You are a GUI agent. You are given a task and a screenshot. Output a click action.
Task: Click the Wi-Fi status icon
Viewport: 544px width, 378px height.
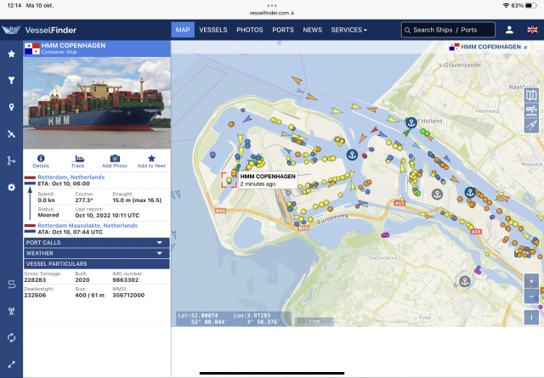pos(506,6)
